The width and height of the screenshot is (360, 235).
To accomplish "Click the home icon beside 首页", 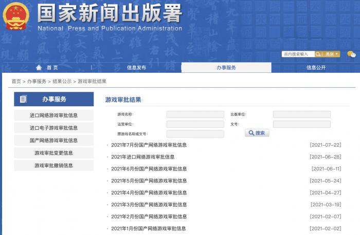I will [x=39, y=68].
